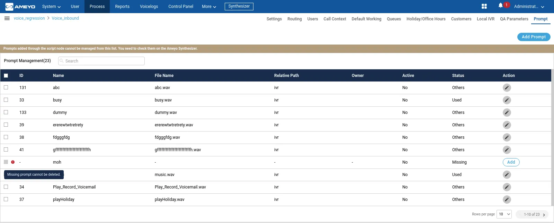The image size is (554, 223).
Task: Switch to the Users tab
Action: tap(313, 19)
